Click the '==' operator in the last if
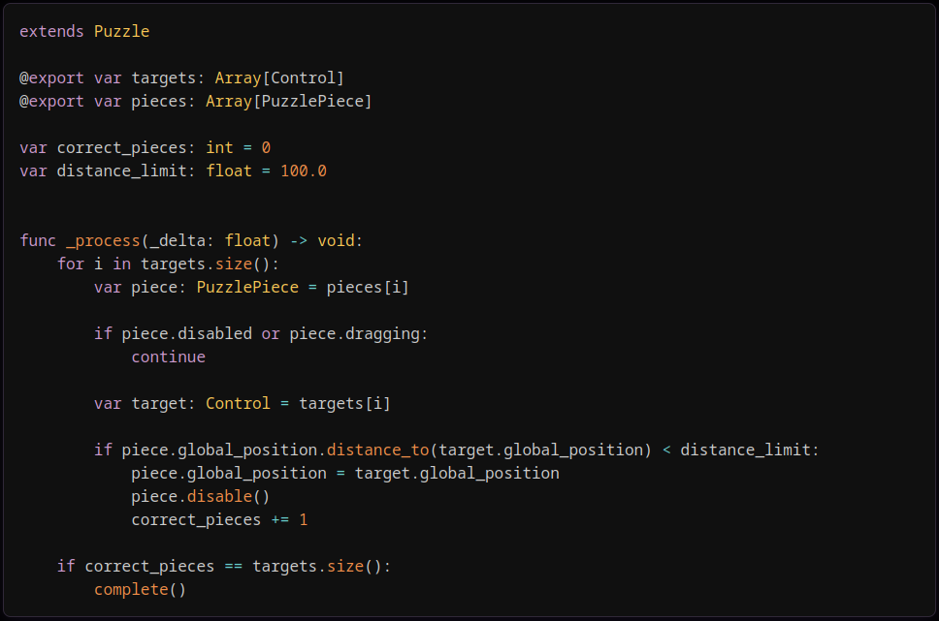Viewport: 939px width, 621px height. (234, 567)
